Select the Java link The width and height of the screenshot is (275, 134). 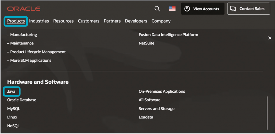pyautogui.click(x=11, y=92)
